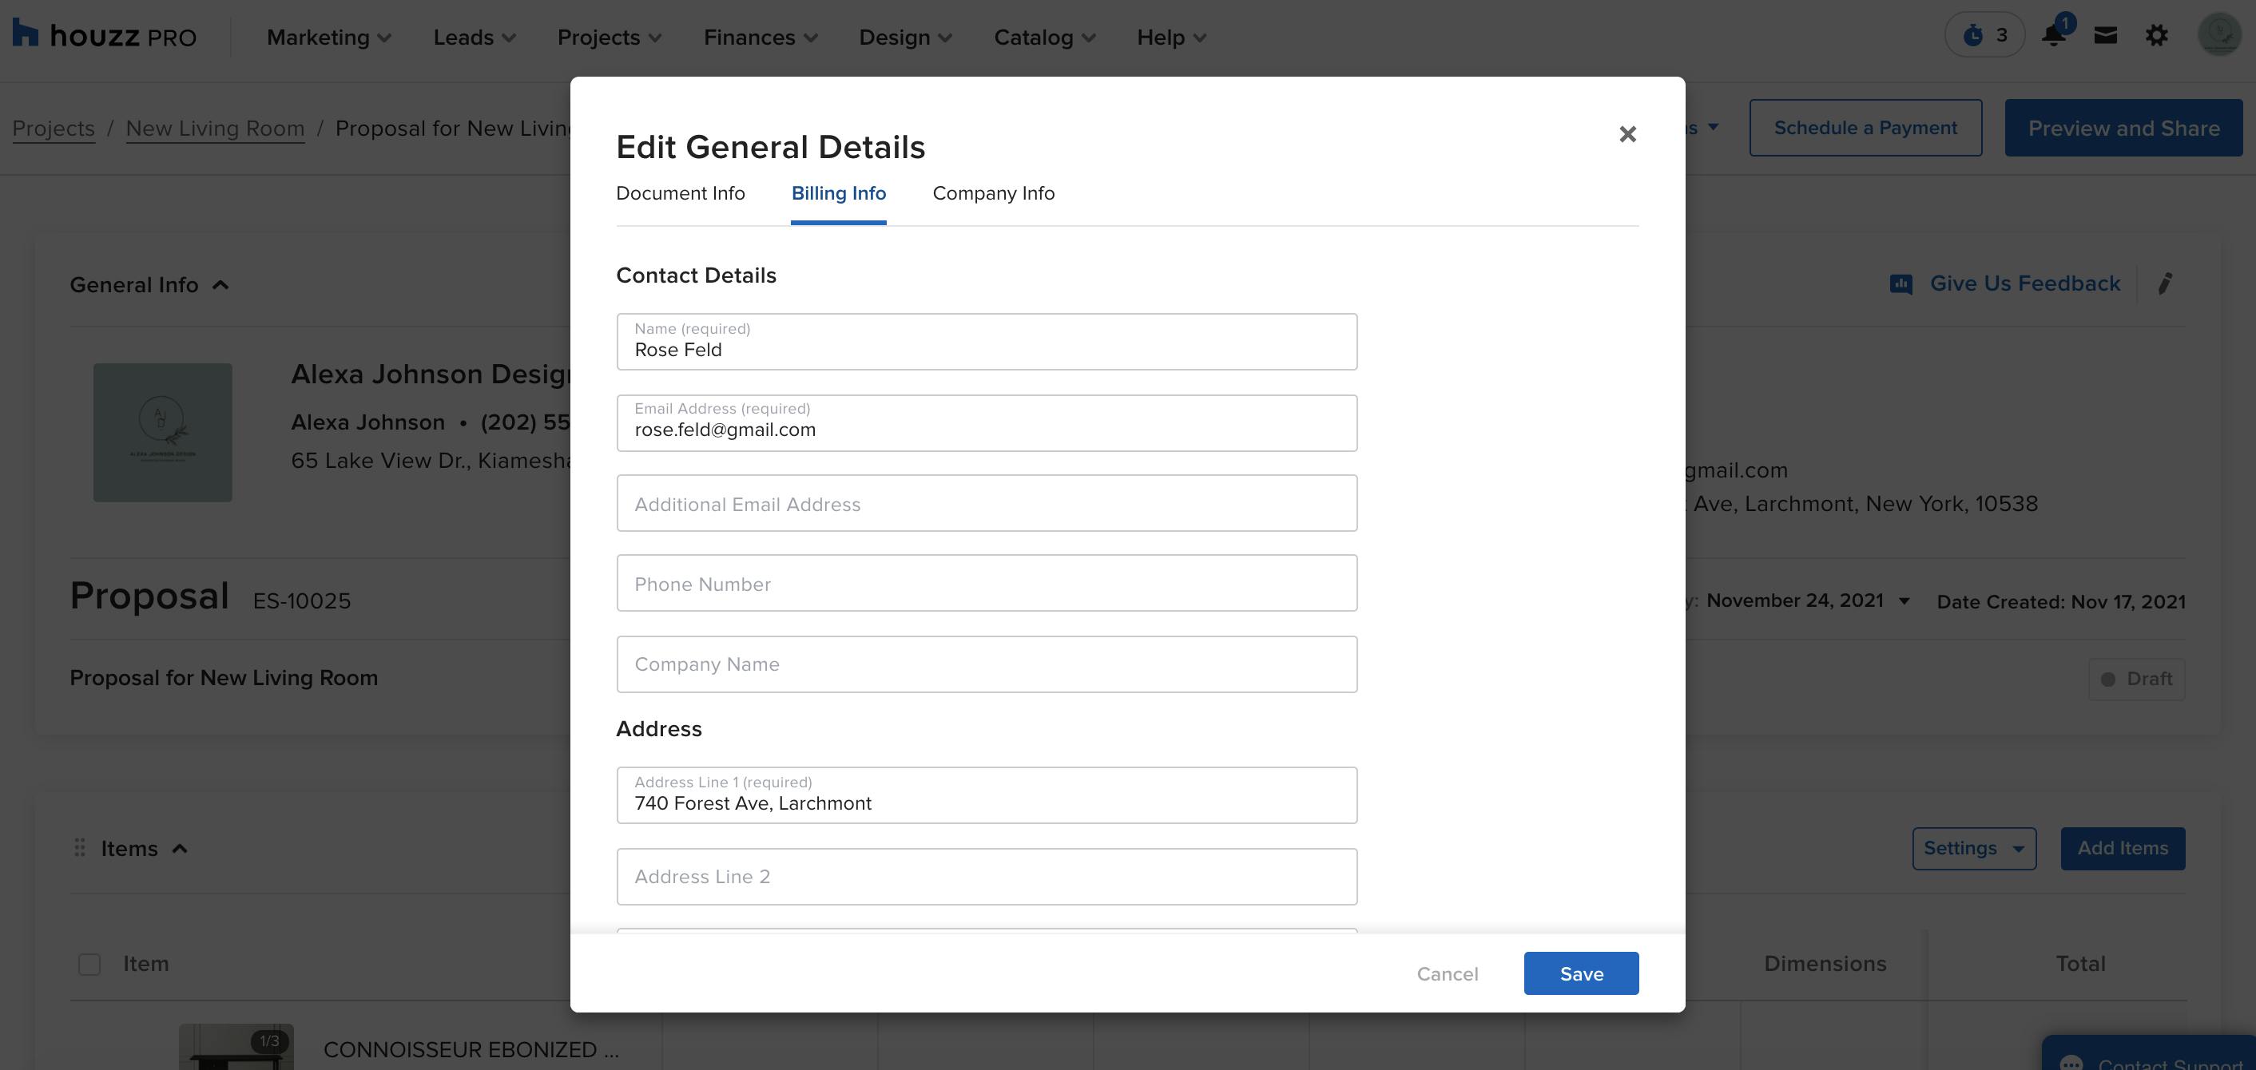Image resolution: width=2256 pixels, height=1070 pixels.
Task: Click the drag handle beside Items heading
Action: coord(79,847)
